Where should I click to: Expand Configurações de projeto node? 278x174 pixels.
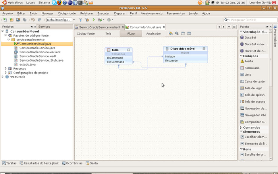click(x=6, y=73)
